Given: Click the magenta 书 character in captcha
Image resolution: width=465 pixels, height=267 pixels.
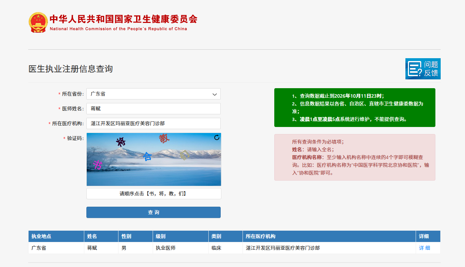Looking at the screenshot, I should coord(97,164).
